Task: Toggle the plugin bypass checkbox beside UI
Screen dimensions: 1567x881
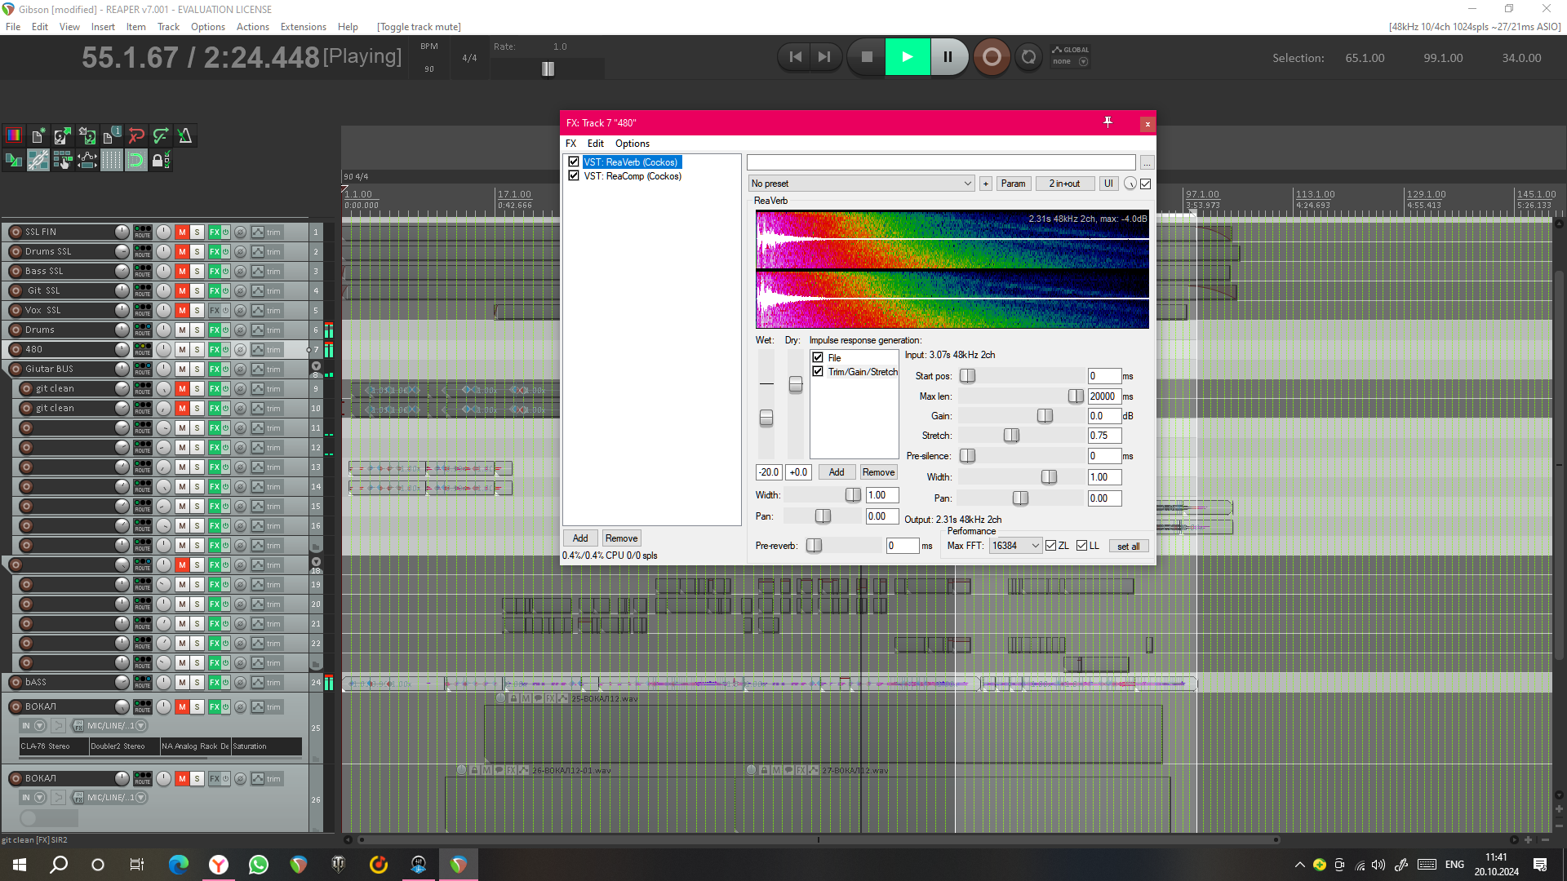Action: pyautogui.click(x=1146, y=184)
